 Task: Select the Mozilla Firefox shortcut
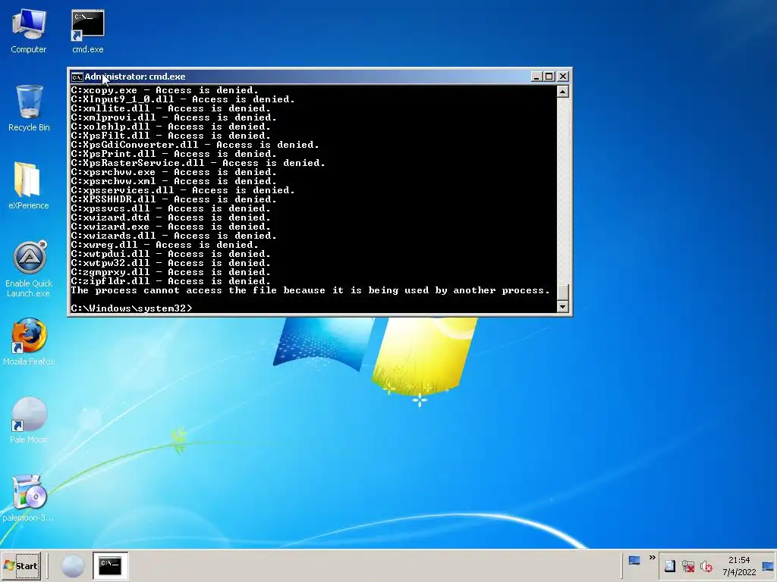[29, 342]
